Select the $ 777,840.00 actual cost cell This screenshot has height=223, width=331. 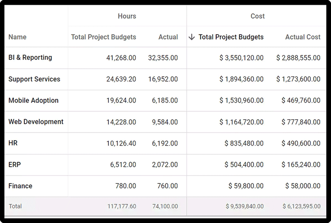301,122
